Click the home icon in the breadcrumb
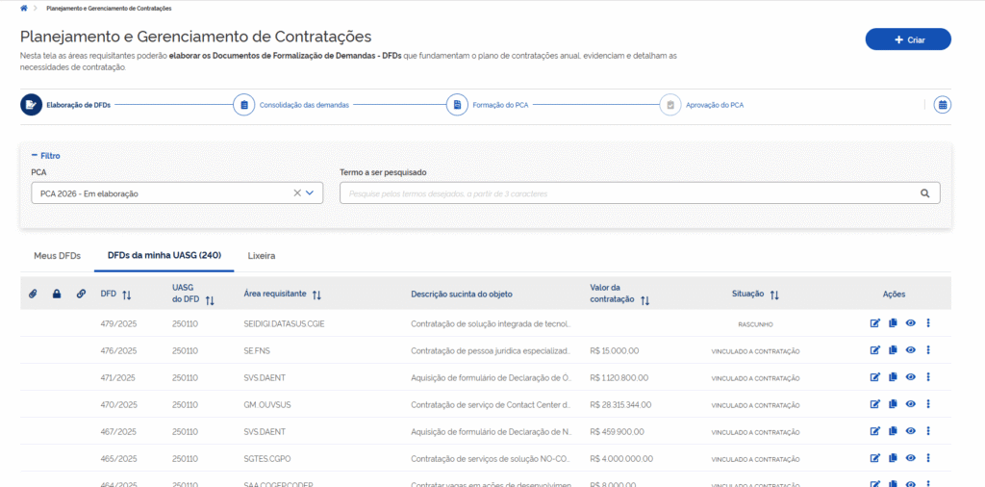 [24, 8]
